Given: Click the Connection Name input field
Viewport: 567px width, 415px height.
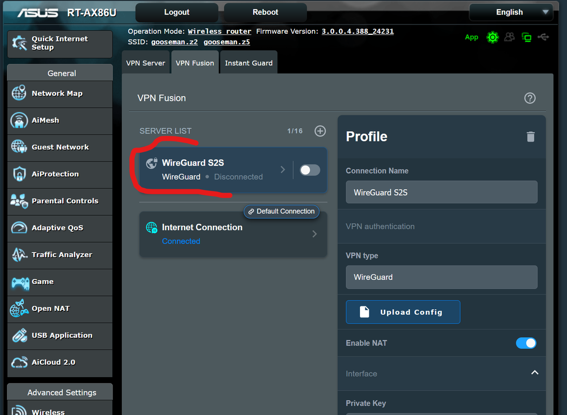Looking at the screenshot, I should 441,192.
